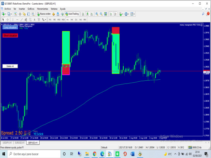Select the M1 timeframe
This screenshot has width=211, height=158.
coord(50,20)
